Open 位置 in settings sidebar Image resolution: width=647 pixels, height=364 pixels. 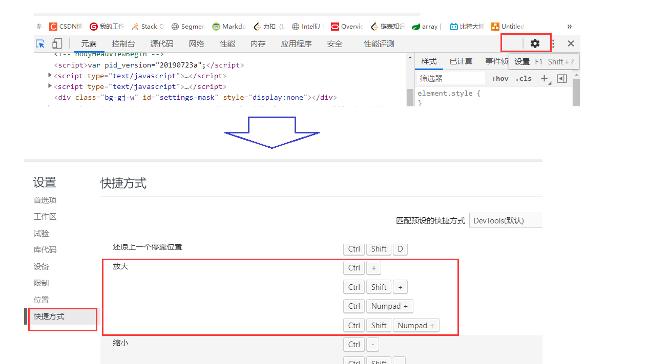(41, 300)
